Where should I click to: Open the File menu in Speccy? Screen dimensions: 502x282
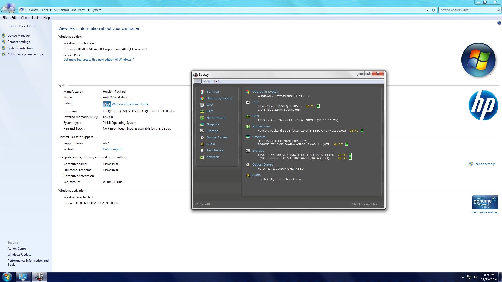click(x=198, y=81)
